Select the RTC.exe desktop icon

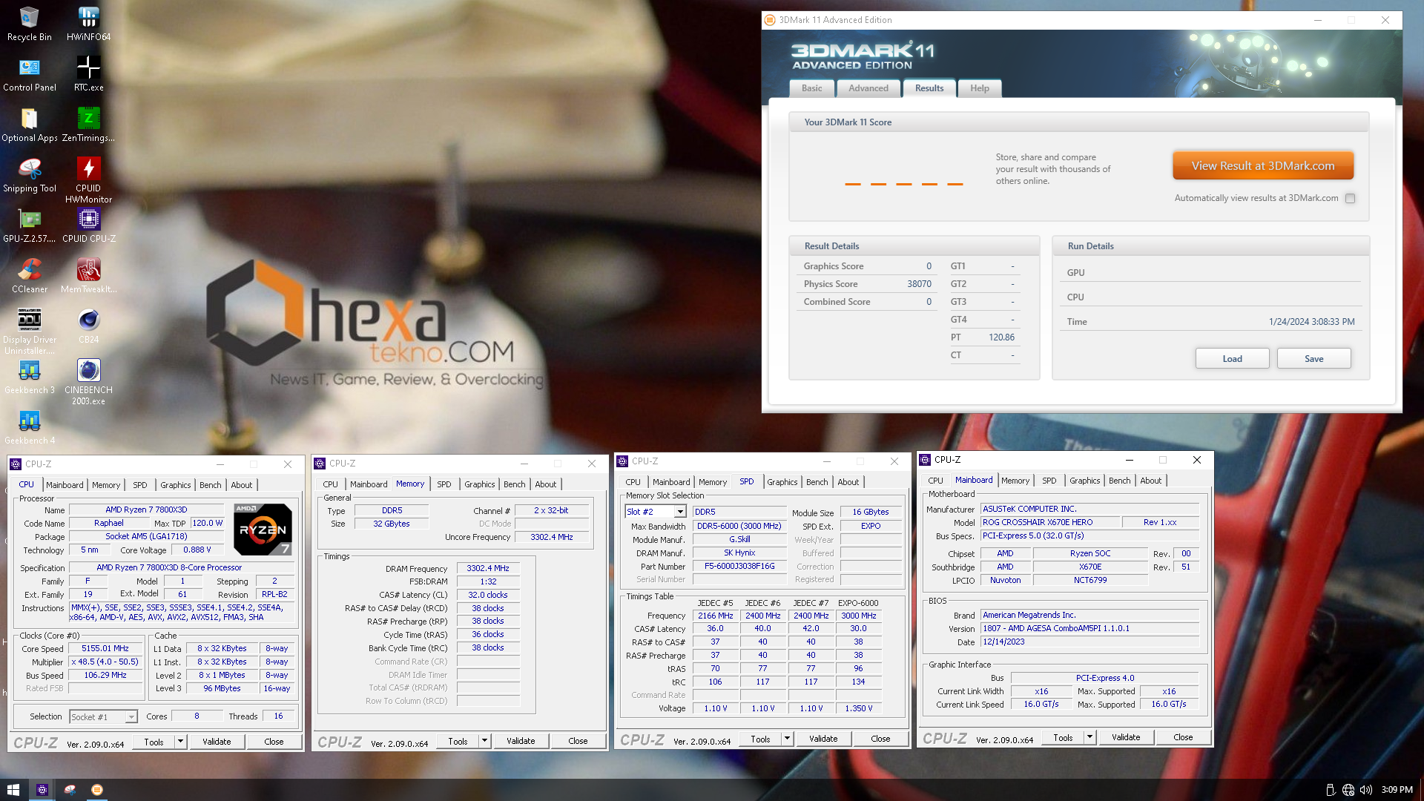click(88, 74)
